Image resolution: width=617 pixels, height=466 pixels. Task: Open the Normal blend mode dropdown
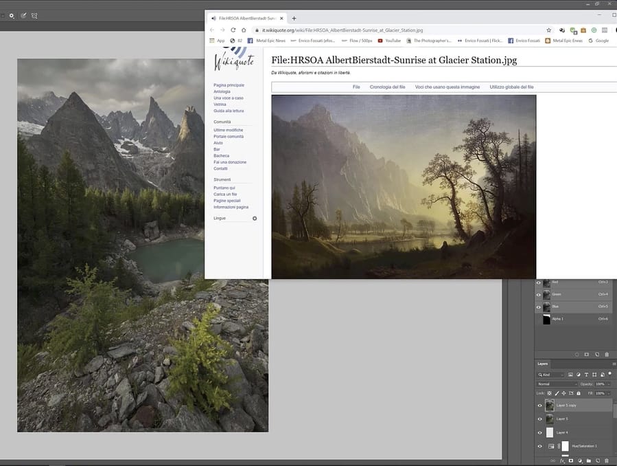[557, 384]
